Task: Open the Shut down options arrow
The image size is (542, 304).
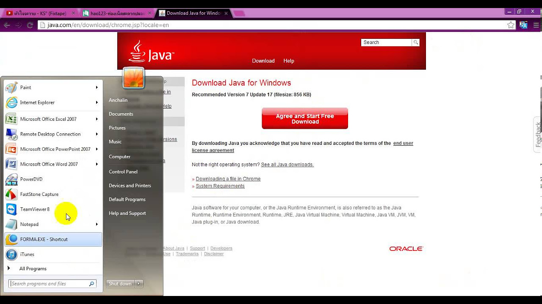Action: point(139,284)
